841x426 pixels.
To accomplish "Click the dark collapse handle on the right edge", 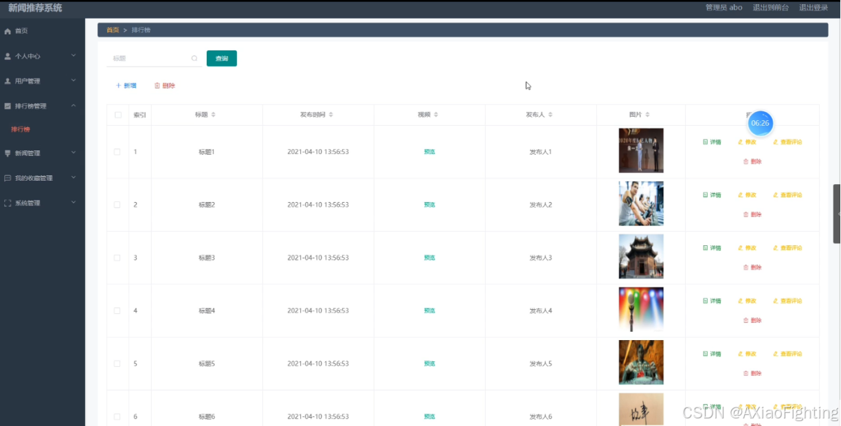I will click(837, 214).
